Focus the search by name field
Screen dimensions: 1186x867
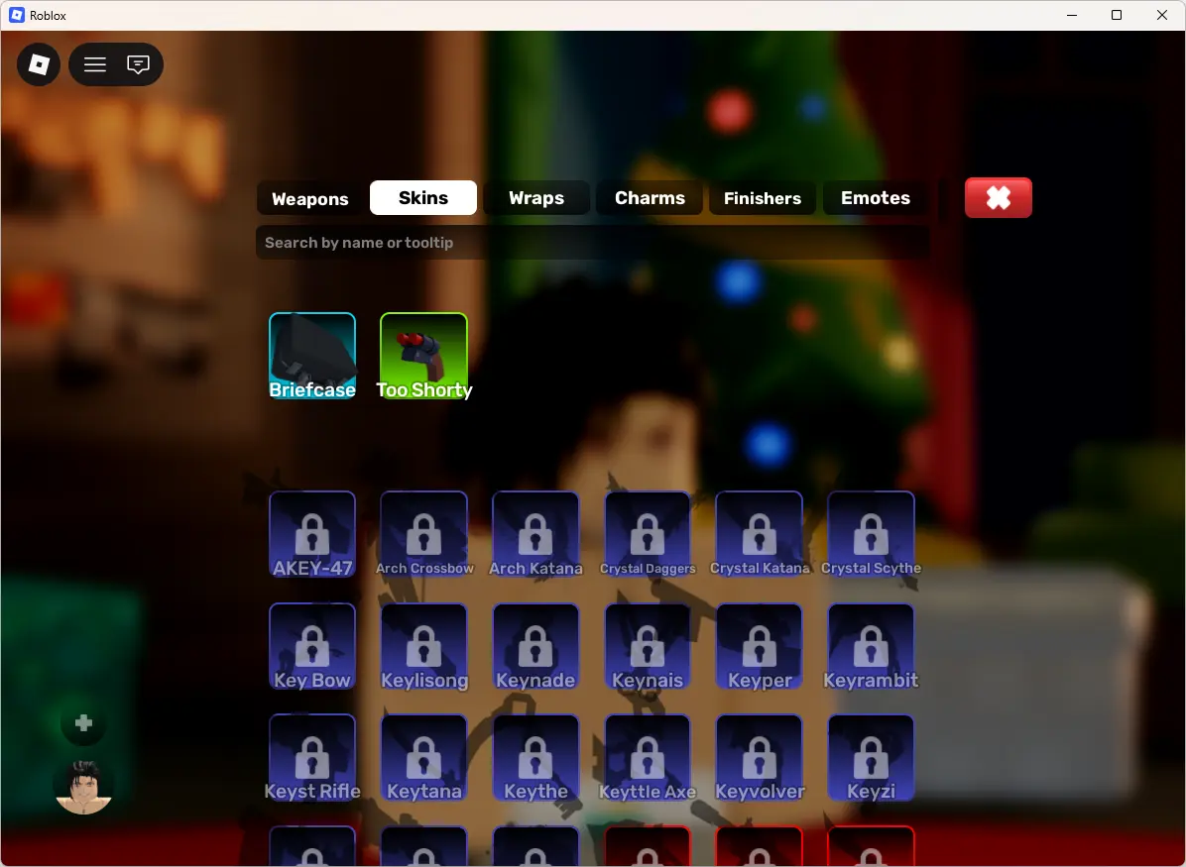593,243
